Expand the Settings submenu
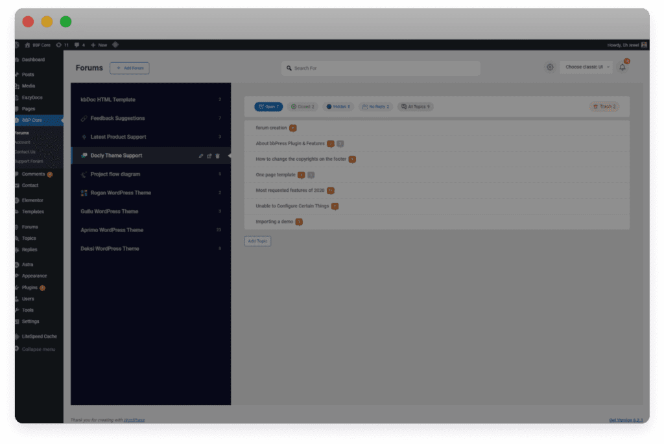 click(x=31, y=321)
